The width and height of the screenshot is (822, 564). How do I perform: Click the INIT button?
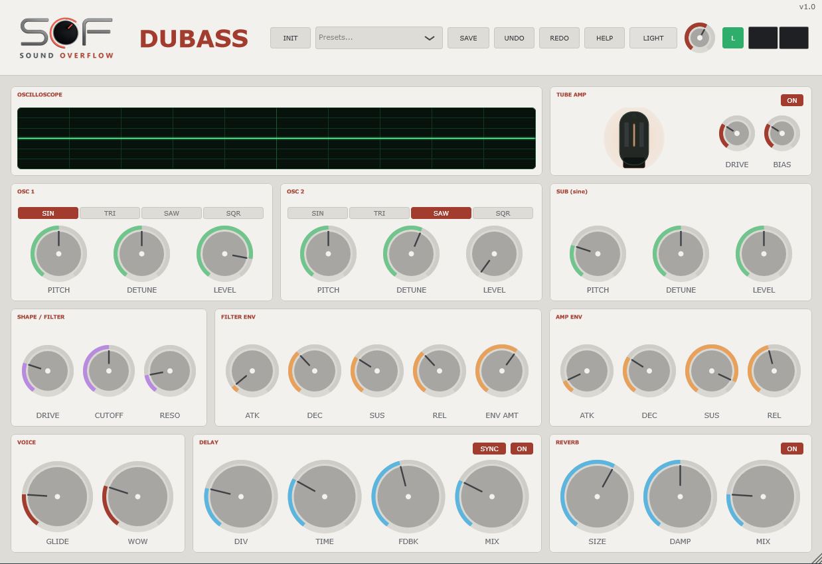pyautogui.click(x=290, y=38)
